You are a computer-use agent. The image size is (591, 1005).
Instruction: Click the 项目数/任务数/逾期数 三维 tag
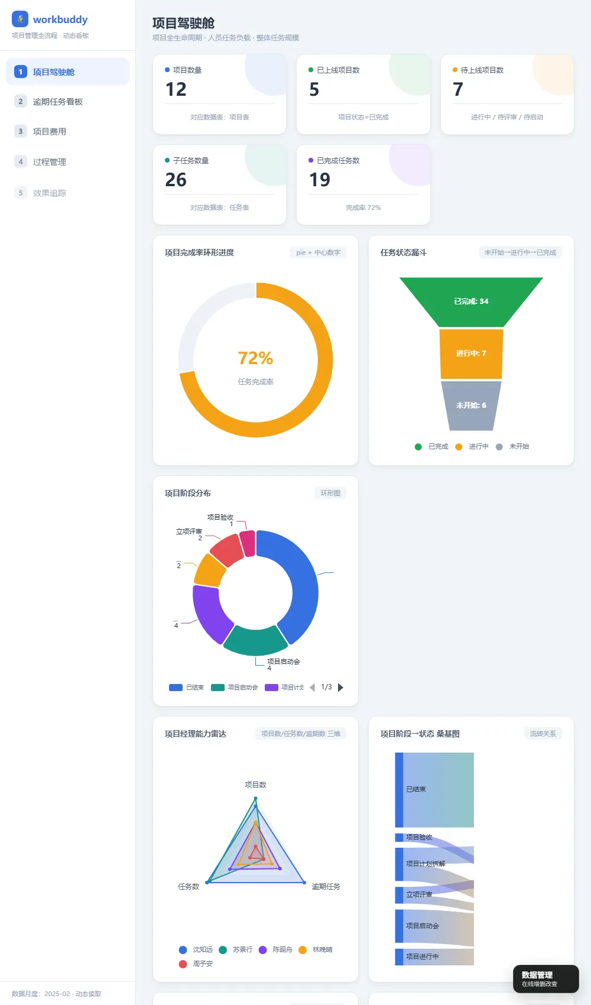(x=301, y=734)
